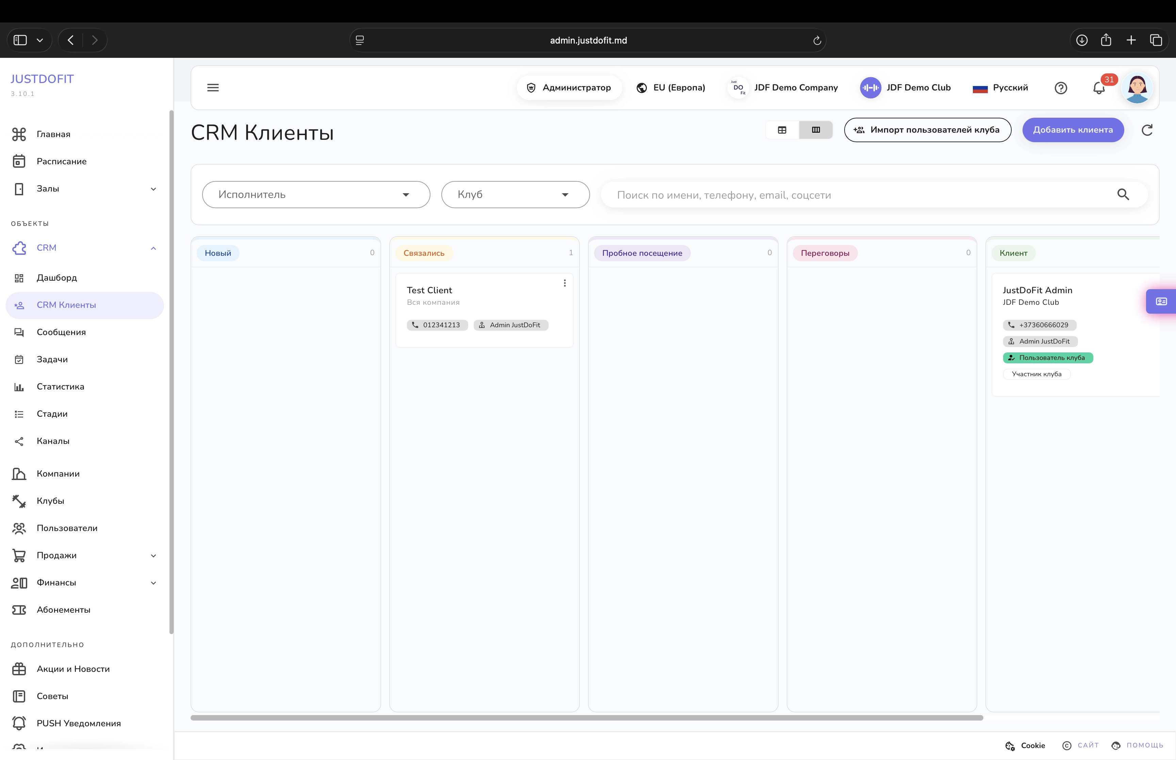Open Test Client card options menu

[565, 283]
